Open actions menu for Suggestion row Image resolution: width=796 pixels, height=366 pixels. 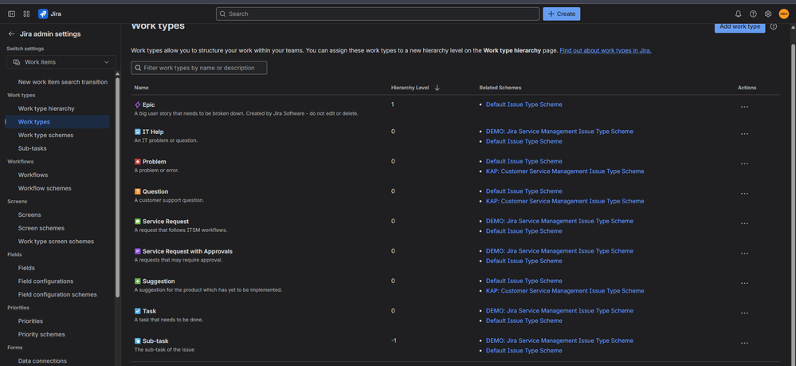(x=744, y=284)
